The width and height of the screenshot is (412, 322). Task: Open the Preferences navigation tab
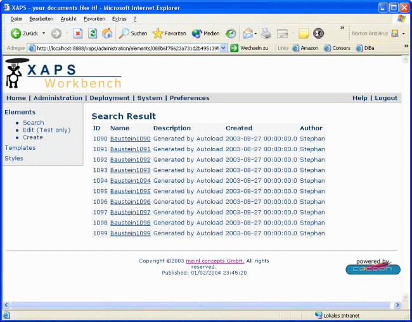[190, 98]
